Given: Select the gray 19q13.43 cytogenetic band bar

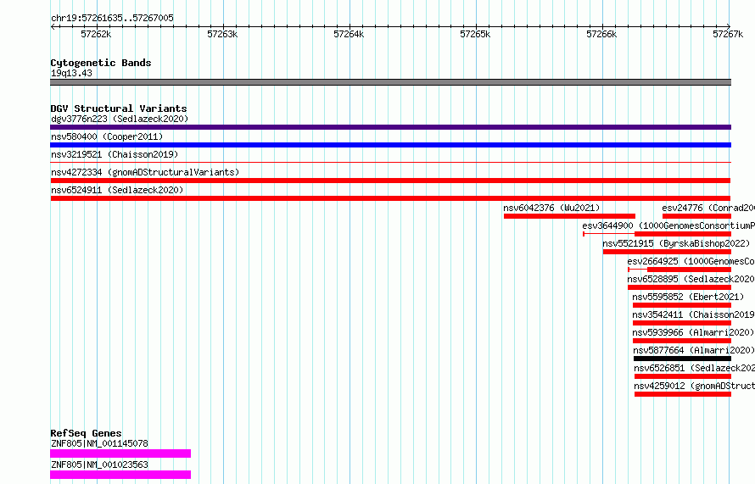Looking at the screenshot, I should (x=390, y=82).
